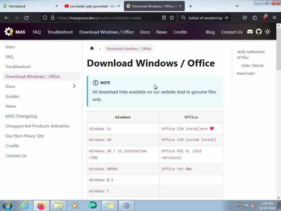Go to home breadcrumb icon
The height and width of the screenshot is (211, 281).
pos(92,48)
